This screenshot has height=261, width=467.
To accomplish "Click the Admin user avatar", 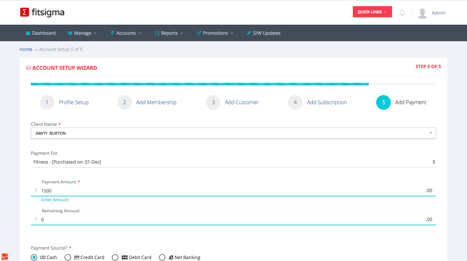I will [422, 13].
